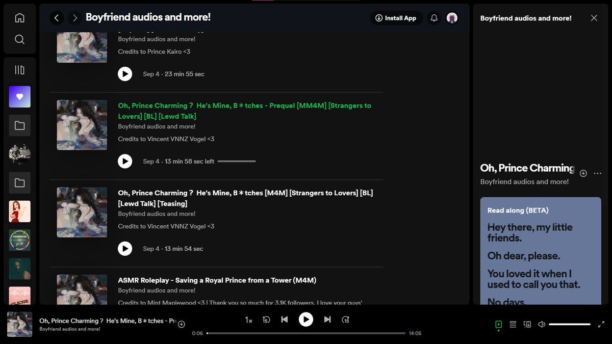Navigate forward with the right arrow
The height and width of the screenshot is (344, 612).
(x=75, y=18)
